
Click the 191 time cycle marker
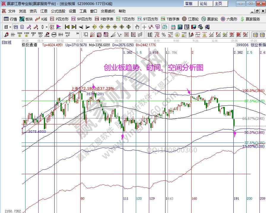tap(236, 198)
